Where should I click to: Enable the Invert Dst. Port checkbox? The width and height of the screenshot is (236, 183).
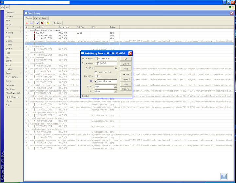pos(96,72)
